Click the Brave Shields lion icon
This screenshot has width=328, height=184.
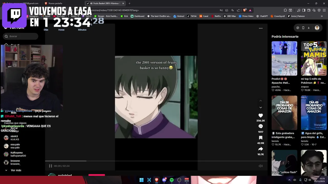[245, 10]
